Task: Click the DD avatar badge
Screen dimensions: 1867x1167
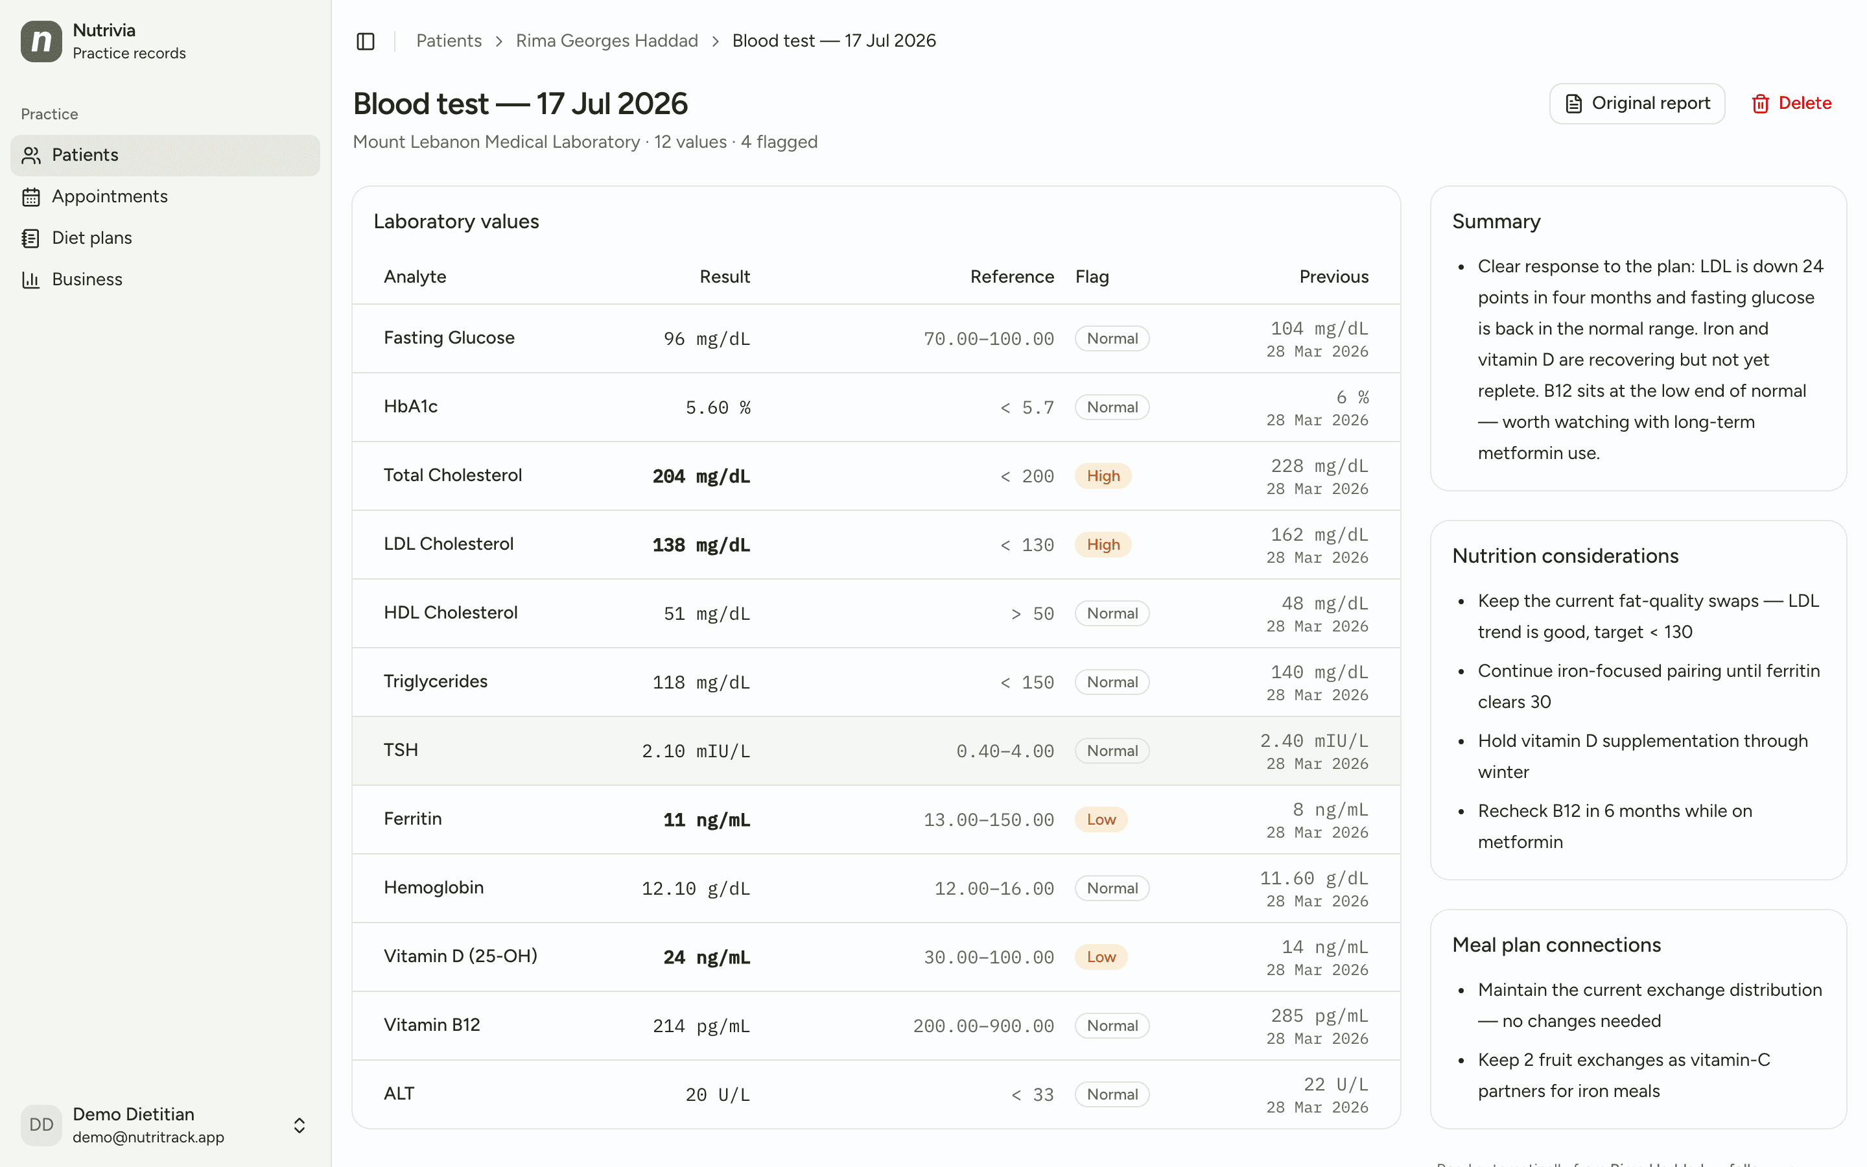Action: [x=41, y=1125]
